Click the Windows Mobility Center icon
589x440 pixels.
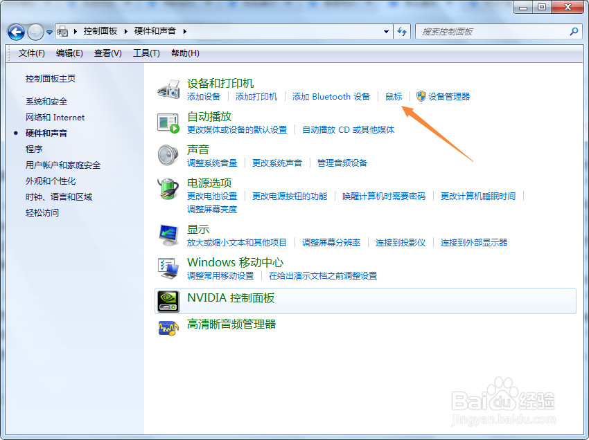click(168, 268)
